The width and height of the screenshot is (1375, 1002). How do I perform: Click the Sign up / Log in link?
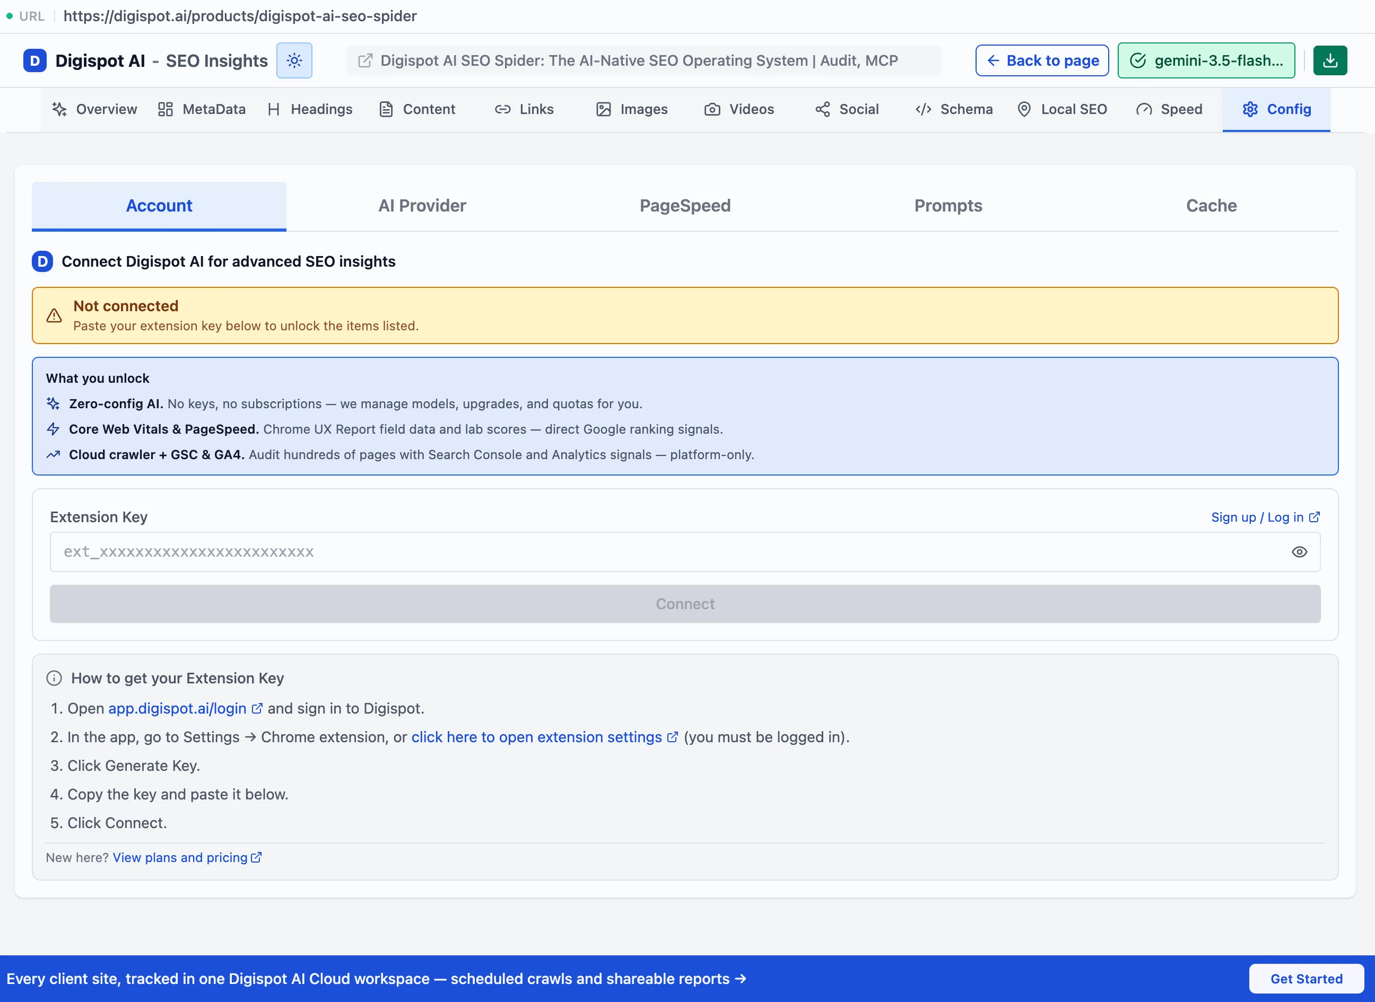(x=1265, y=517)
